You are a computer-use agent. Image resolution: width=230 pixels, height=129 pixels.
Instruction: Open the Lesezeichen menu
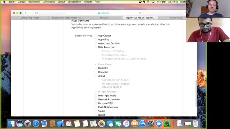coord(74,2)
